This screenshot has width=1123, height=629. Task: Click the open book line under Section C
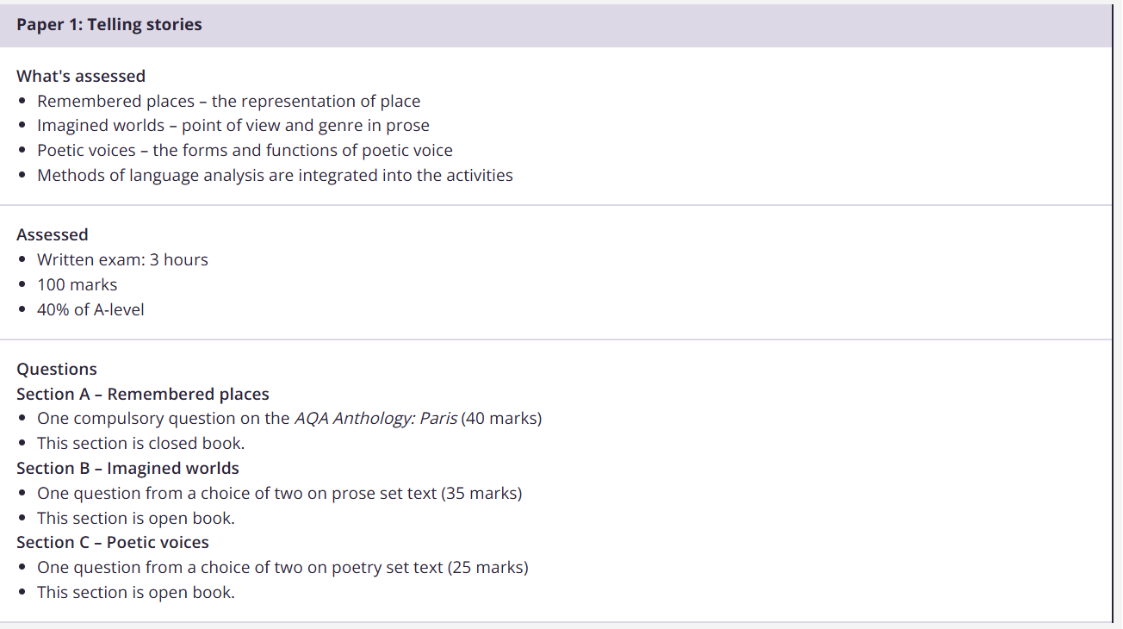pyautogui.click(x=135, y=592)
